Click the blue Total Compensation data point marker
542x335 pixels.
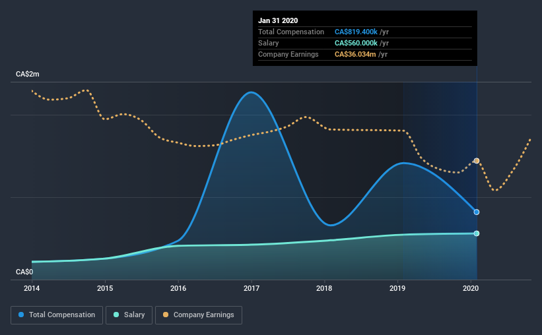pos(477,212)
